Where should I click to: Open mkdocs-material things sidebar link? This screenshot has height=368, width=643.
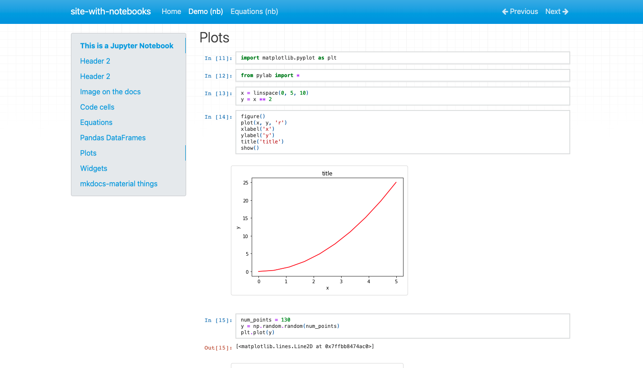118,184
